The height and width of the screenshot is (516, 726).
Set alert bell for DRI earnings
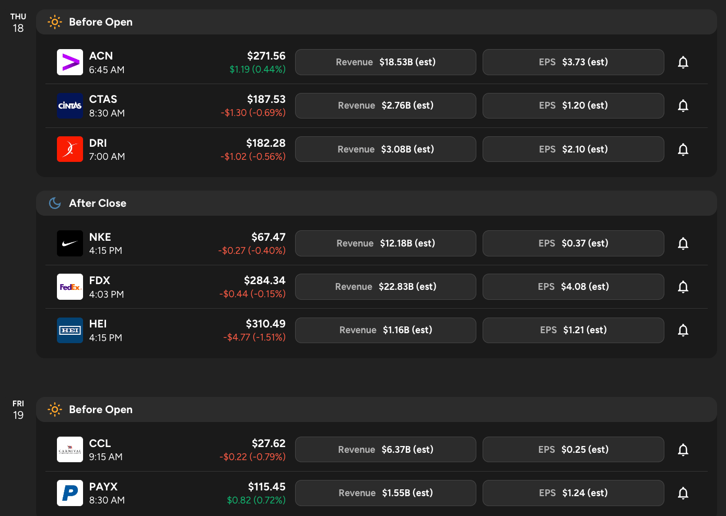(x=683, y=149)
